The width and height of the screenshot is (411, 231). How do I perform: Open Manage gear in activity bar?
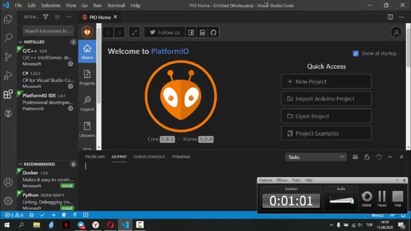click(x=8, y=201)
